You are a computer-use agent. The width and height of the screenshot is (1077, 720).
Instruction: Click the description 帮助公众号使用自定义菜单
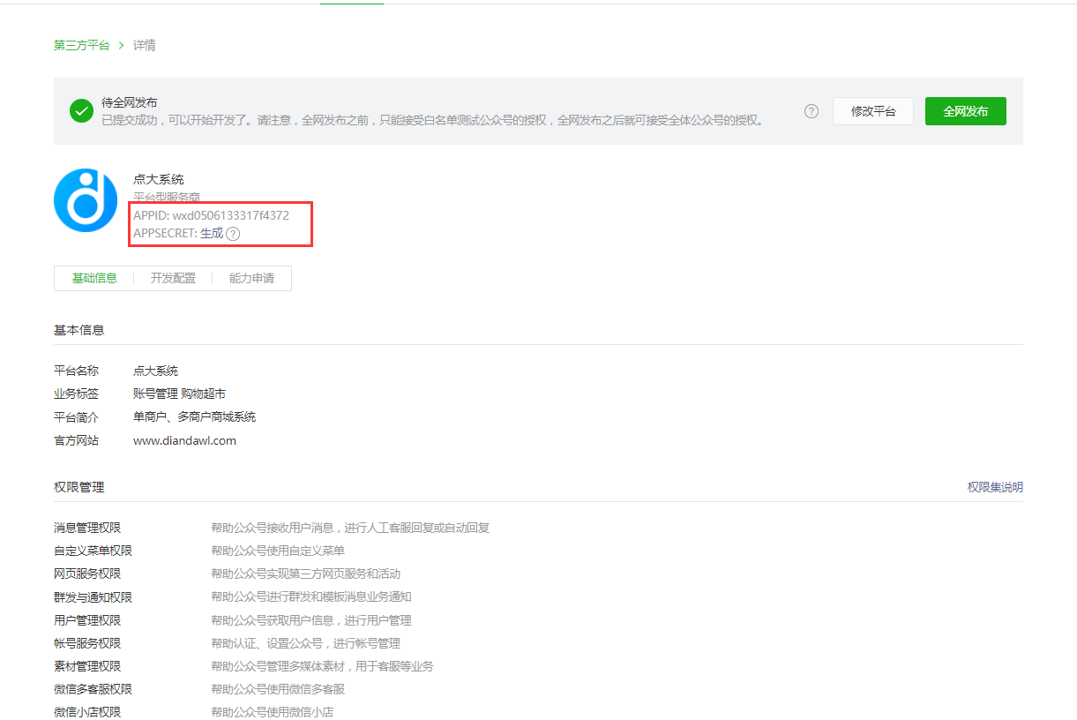coord(278,551)
